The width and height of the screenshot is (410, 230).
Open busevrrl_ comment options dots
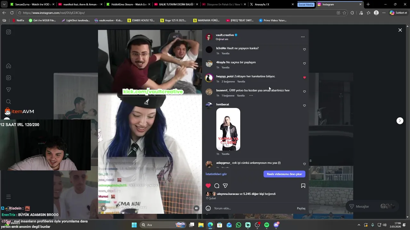pyautogui.click(x=251, y=96)
